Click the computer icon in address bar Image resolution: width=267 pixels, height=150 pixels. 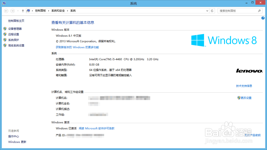point(28,11)
